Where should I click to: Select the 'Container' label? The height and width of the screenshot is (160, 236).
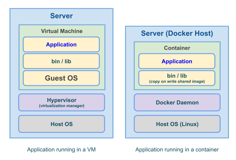(177, 48)
